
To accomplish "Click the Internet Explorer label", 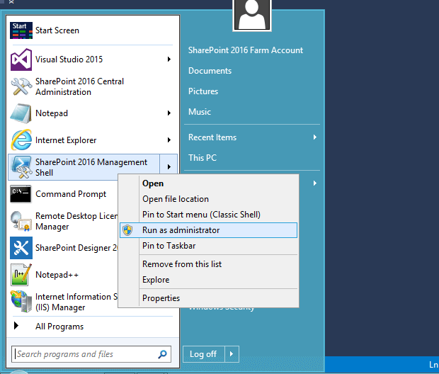I will click(66, 140).
